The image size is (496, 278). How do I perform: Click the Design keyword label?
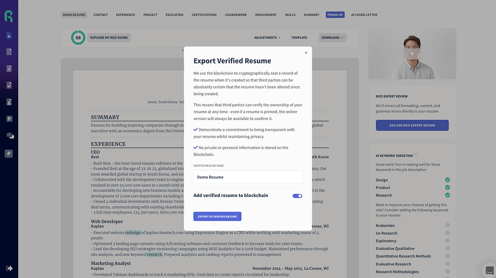(382, 180)
